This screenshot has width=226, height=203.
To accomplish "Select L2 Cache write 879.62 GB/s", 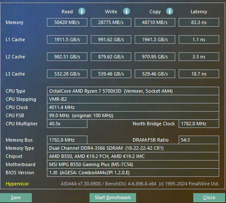I will (x=111, y=57).
